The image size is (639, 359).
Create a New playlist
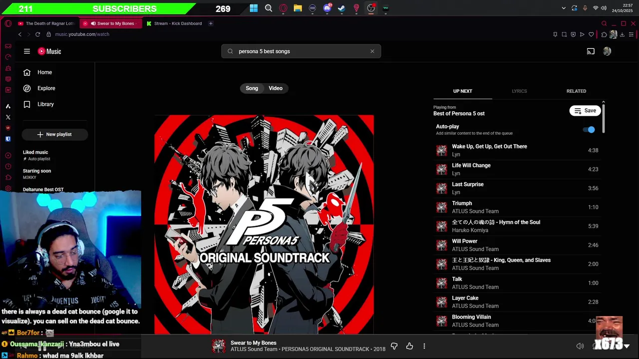coord(54,134)
